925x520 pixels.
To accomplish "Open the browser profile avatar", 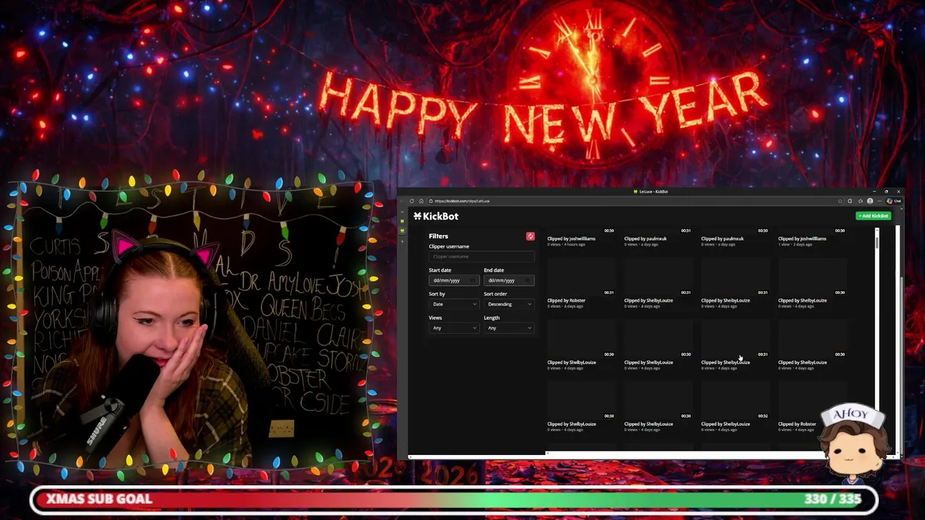I will [870, 201].
